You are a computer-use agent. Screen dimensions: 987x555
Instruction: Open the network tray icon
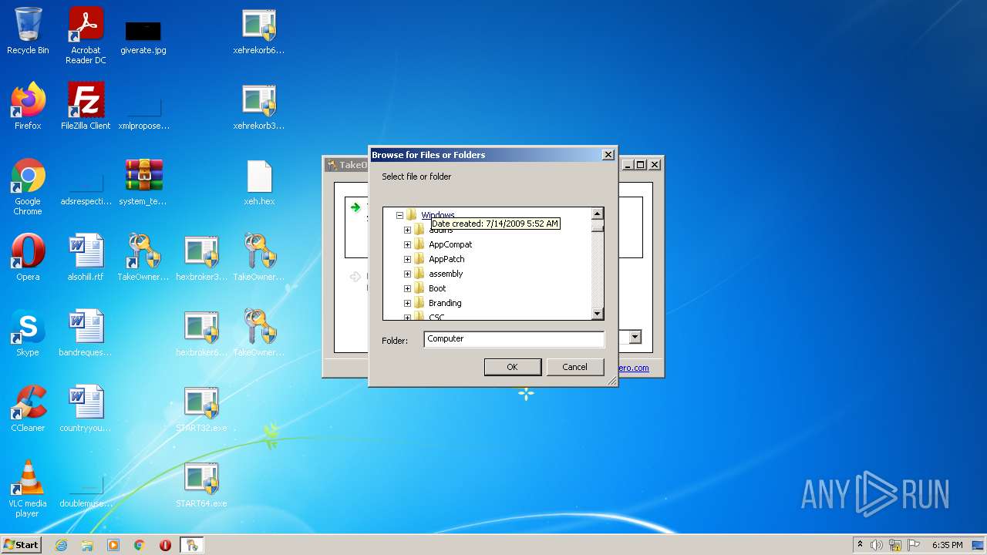click(895, 545)
